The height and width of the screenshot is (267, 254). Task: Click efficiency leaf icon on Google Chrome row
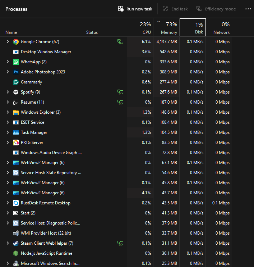click(x=120, y=42)
